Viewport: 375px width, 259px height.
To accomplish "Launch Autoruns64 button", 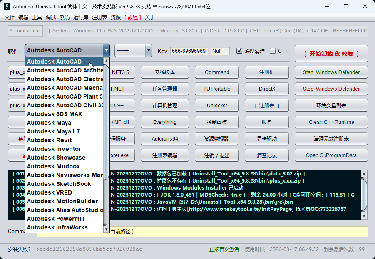I will point(165,139).
